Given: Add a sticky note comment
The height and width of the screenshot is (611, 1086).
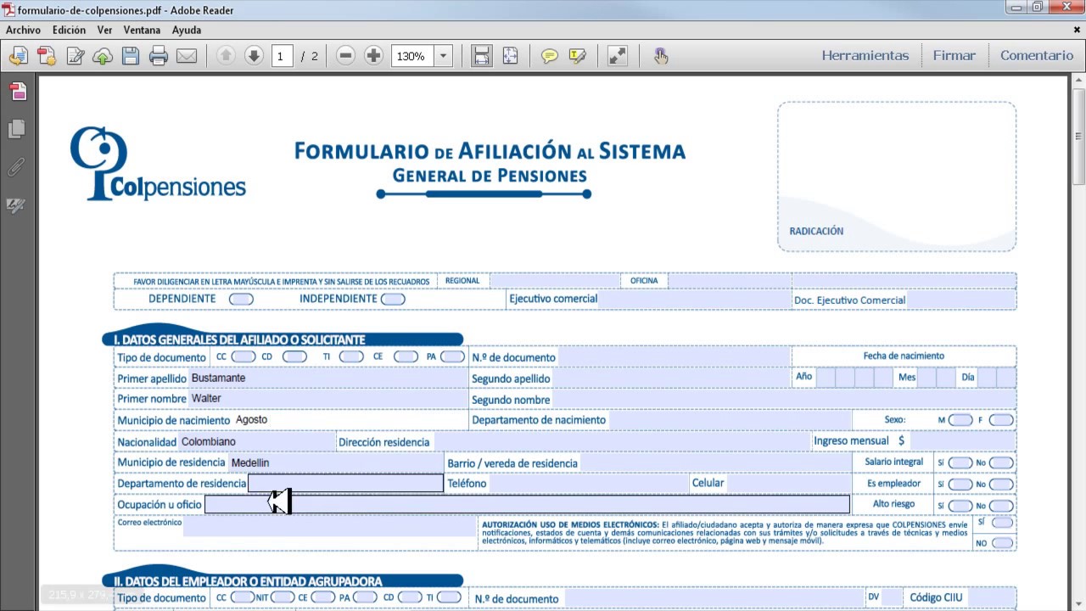Looking at the screenshot, I should pos(549,56).
